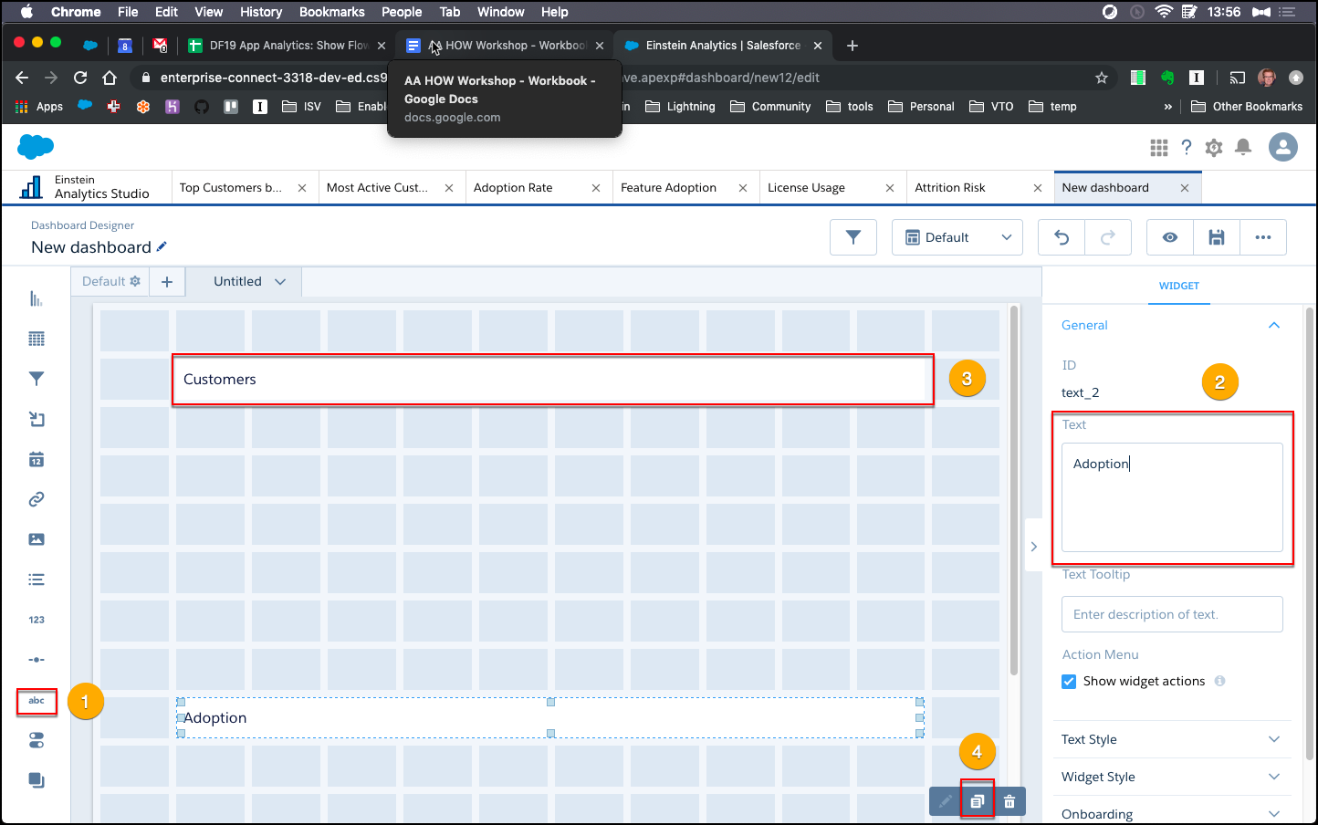Viewport: 1318px width, 825px height.
Task: Select the toggle widget in sidebar
Action: point(37,741)
